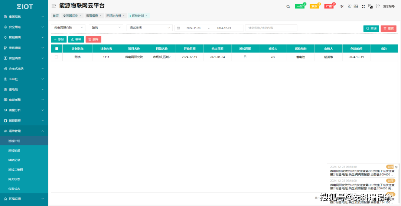The image size is (401, 206).
Task: Click the 赵渊博 reviewer cell
Action: coord(328,57)
